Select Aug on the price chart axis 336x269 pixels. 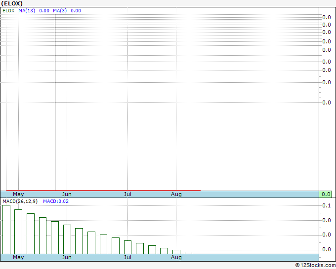(176, 194)
